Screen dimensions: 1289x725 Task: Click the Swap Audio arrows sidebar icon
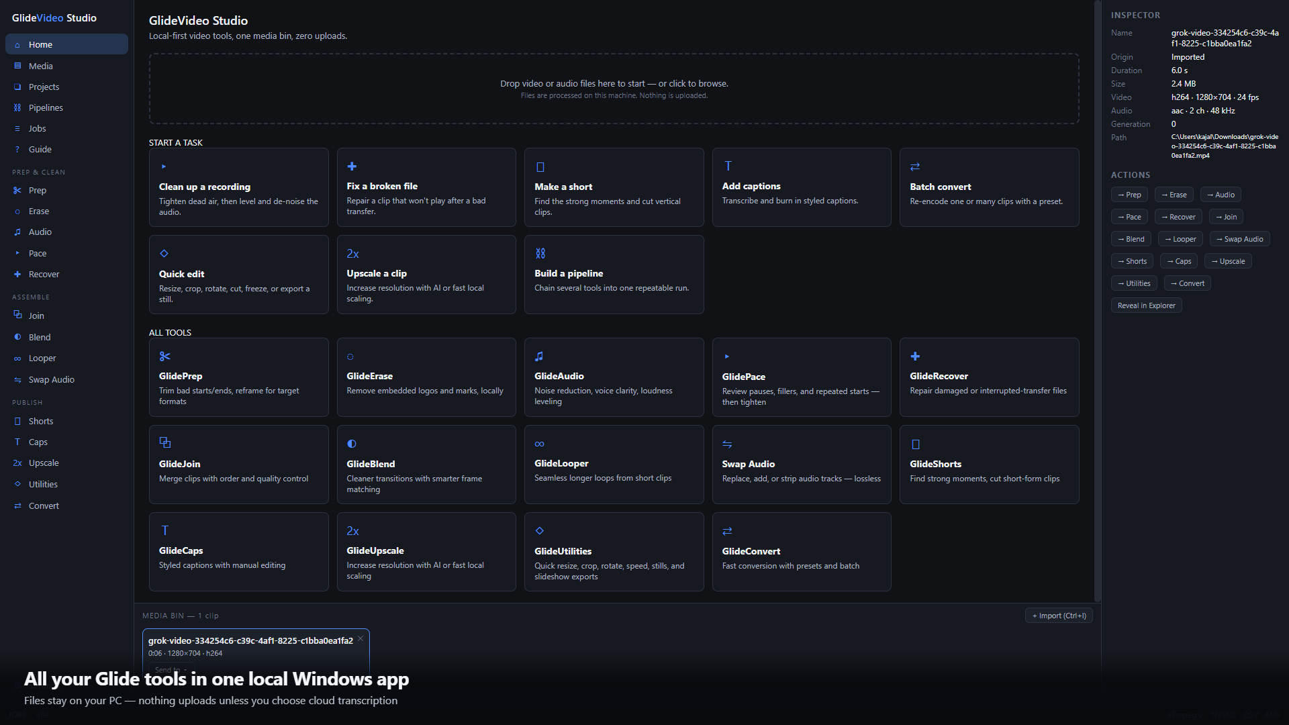pos(17,380)
